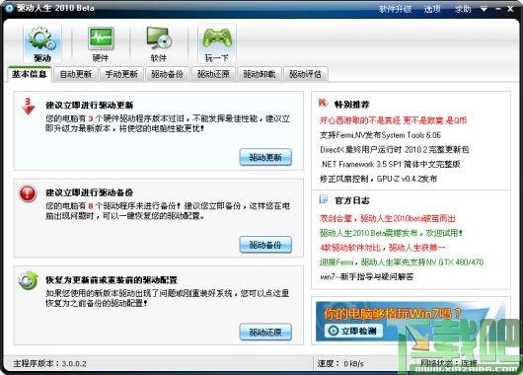The height and width of the screenshot is (375, 523).
Task: Open the 玩一下 gamepad section
Action: click(217, 43)
